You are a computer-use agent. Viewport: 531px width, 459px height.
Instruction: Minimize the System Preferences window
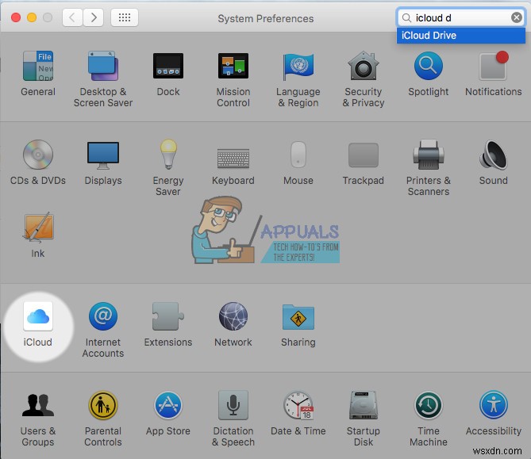click(x=32, y=17)
